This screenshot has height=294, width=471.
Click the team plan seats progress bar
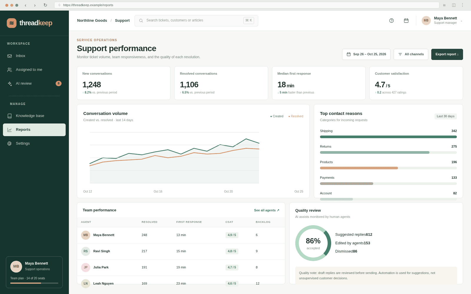tap(34, 283)
